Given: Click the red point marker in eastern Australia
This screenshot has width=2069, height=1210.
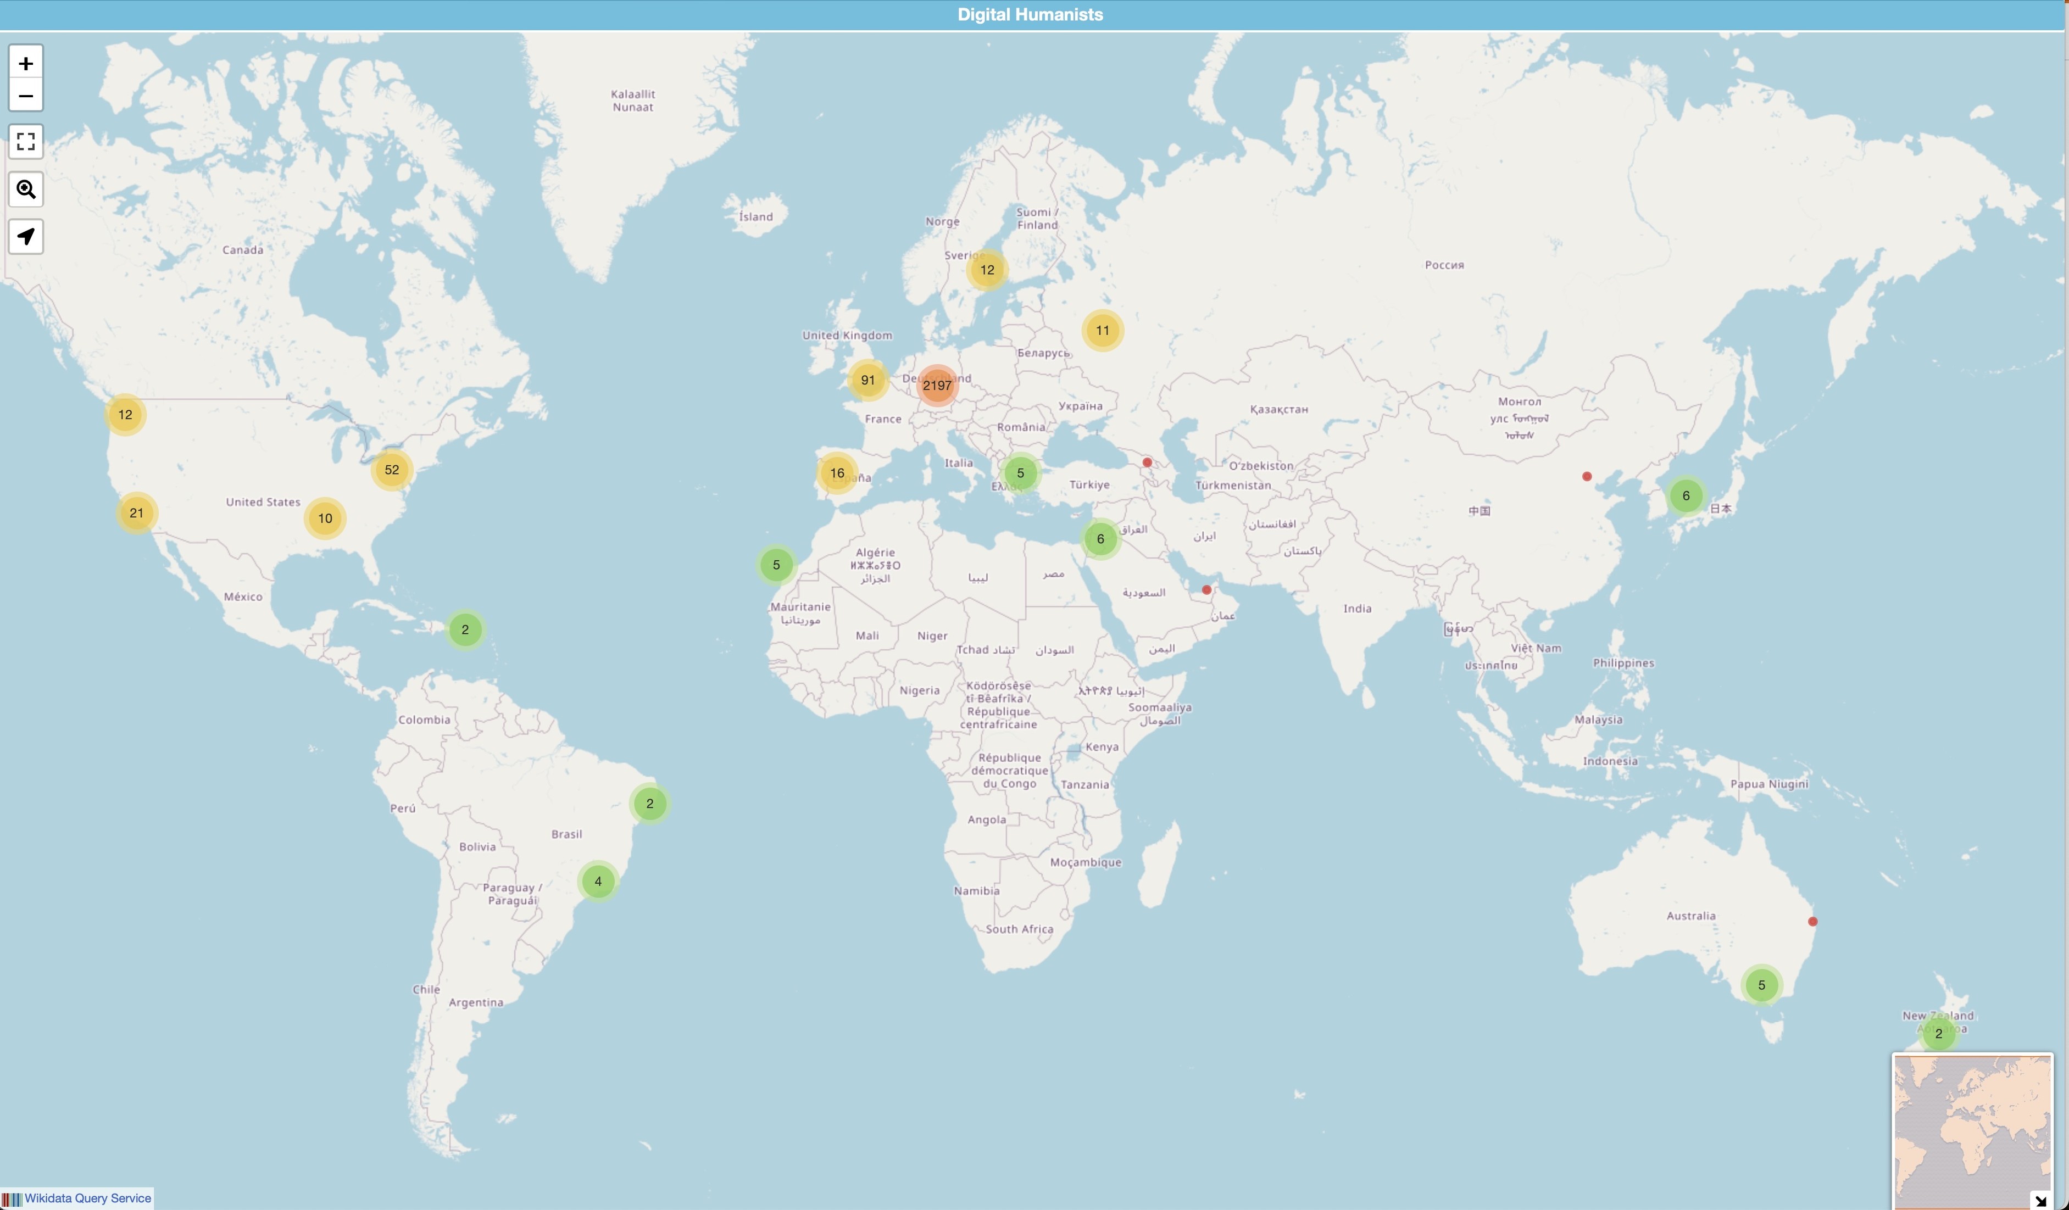Looking at the screenshot, I should point(1813,921).
